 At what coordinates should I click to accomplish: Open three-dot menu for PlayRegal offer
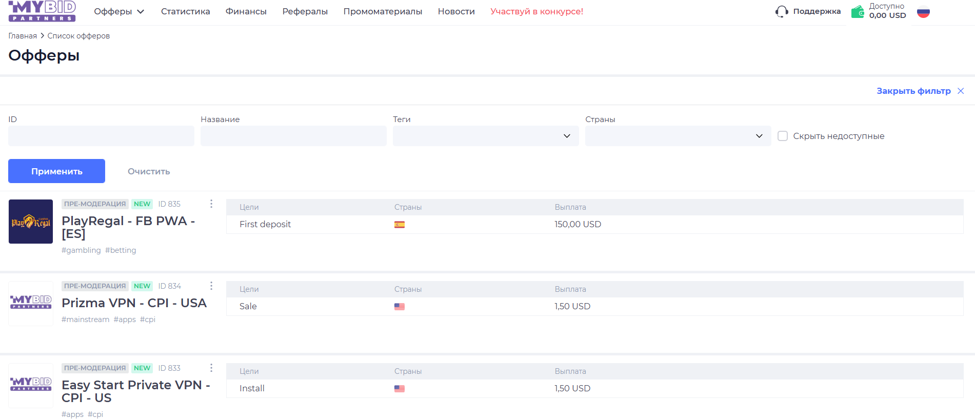[x=211, y=204]
